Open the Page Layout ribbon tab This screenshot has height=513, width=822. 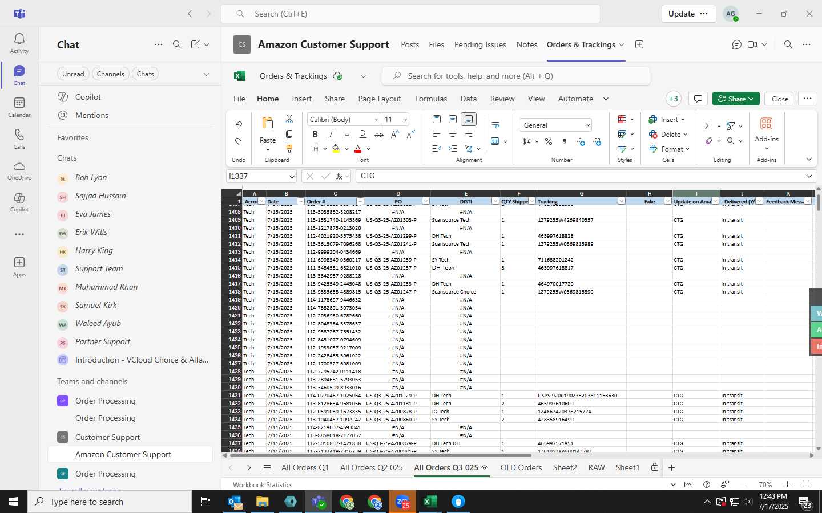[380, 99]
